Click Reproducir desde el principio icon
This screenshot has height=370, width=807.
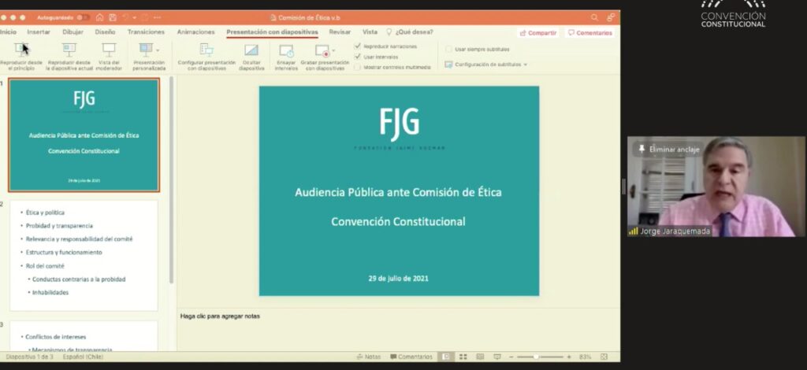[x=21, y=50]
